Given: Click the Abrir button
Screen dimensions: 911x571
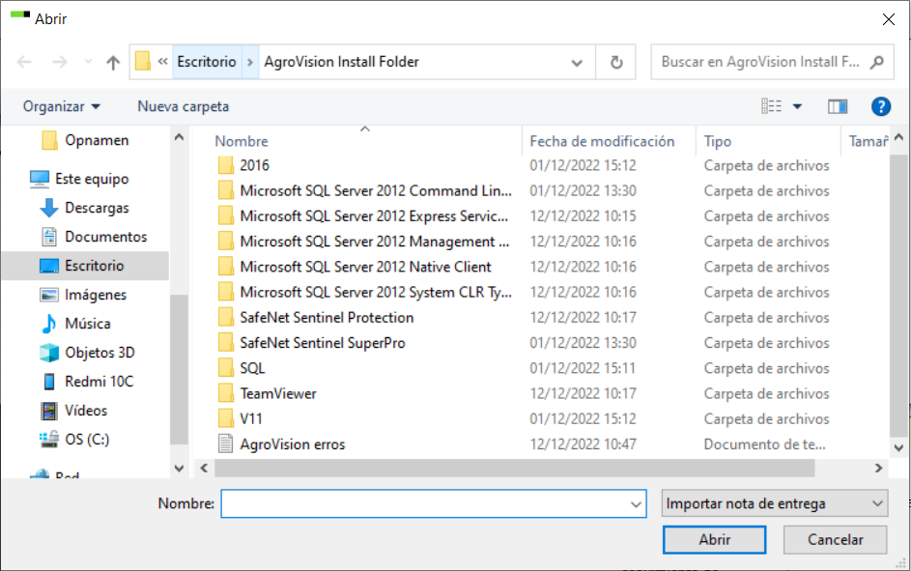Looking at the screenshot, I should click(714, 540).
